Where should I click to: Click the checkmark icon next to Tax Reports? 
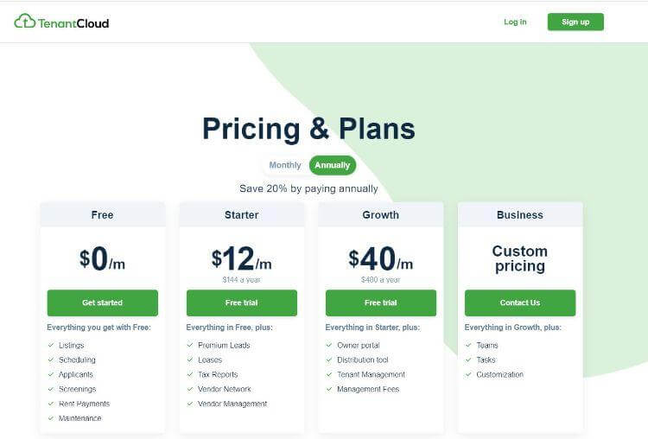pyautogui.click(x=190, y=374)
